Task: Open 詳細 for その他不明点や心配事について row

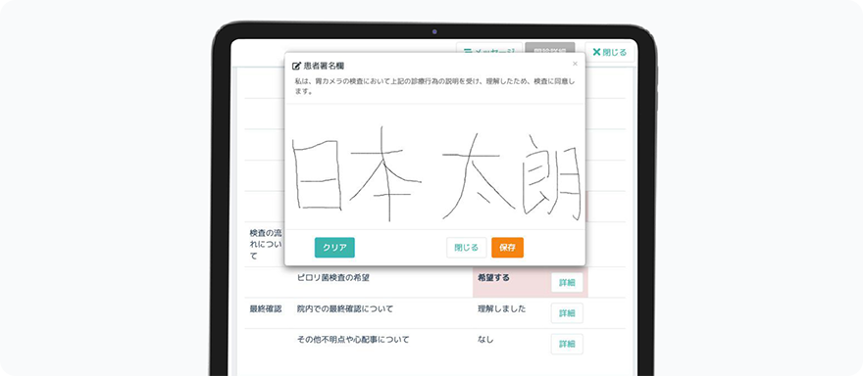Action: 567,344
